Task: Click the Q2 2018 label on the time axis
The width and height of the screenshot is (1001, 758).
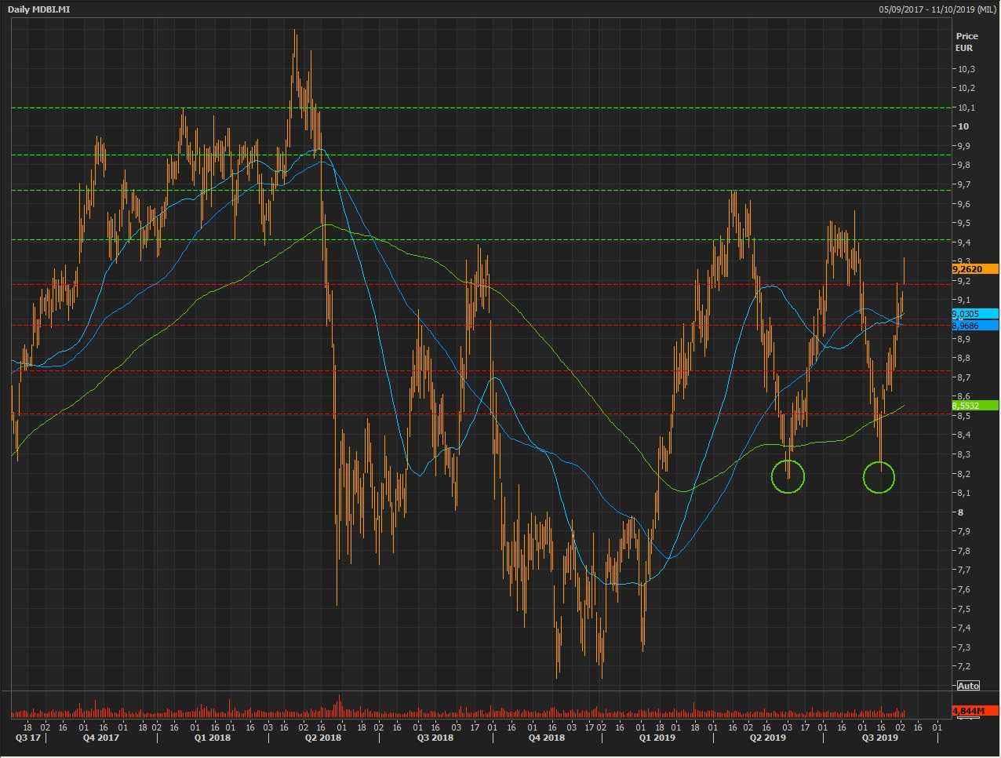Action: point(323,738)
